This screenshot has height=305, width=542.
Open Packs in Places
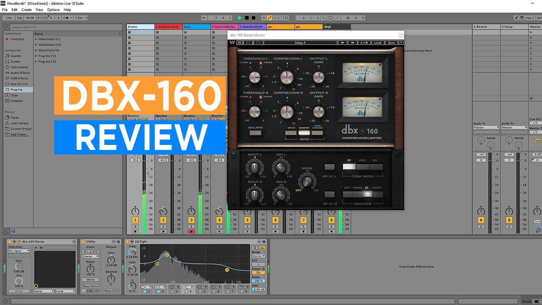tap(14, 118)
